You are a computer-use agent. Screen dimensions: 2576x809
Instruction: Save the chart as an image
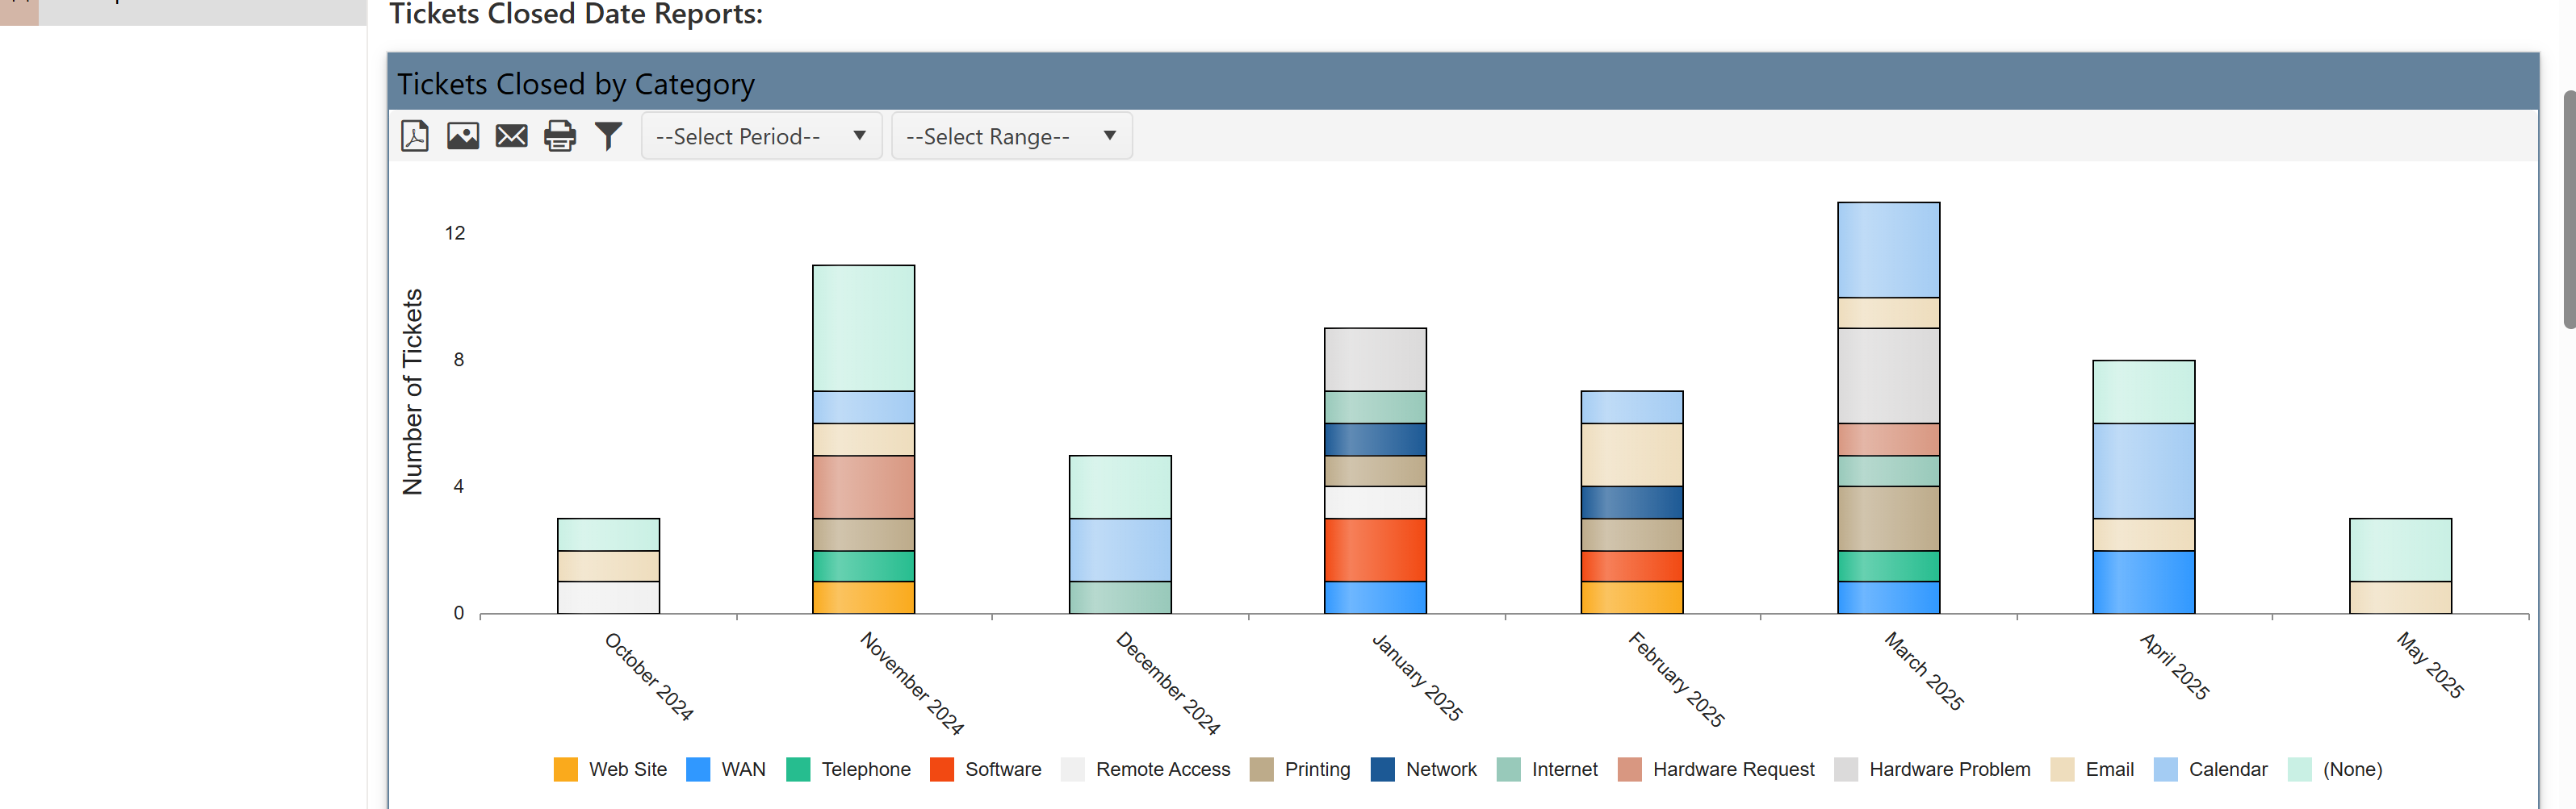click(x=462, y=136)
